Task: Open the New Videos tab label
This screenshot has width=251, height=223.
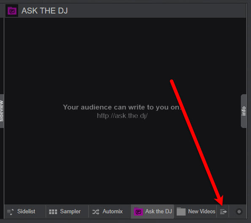Action: coord(202,211)
